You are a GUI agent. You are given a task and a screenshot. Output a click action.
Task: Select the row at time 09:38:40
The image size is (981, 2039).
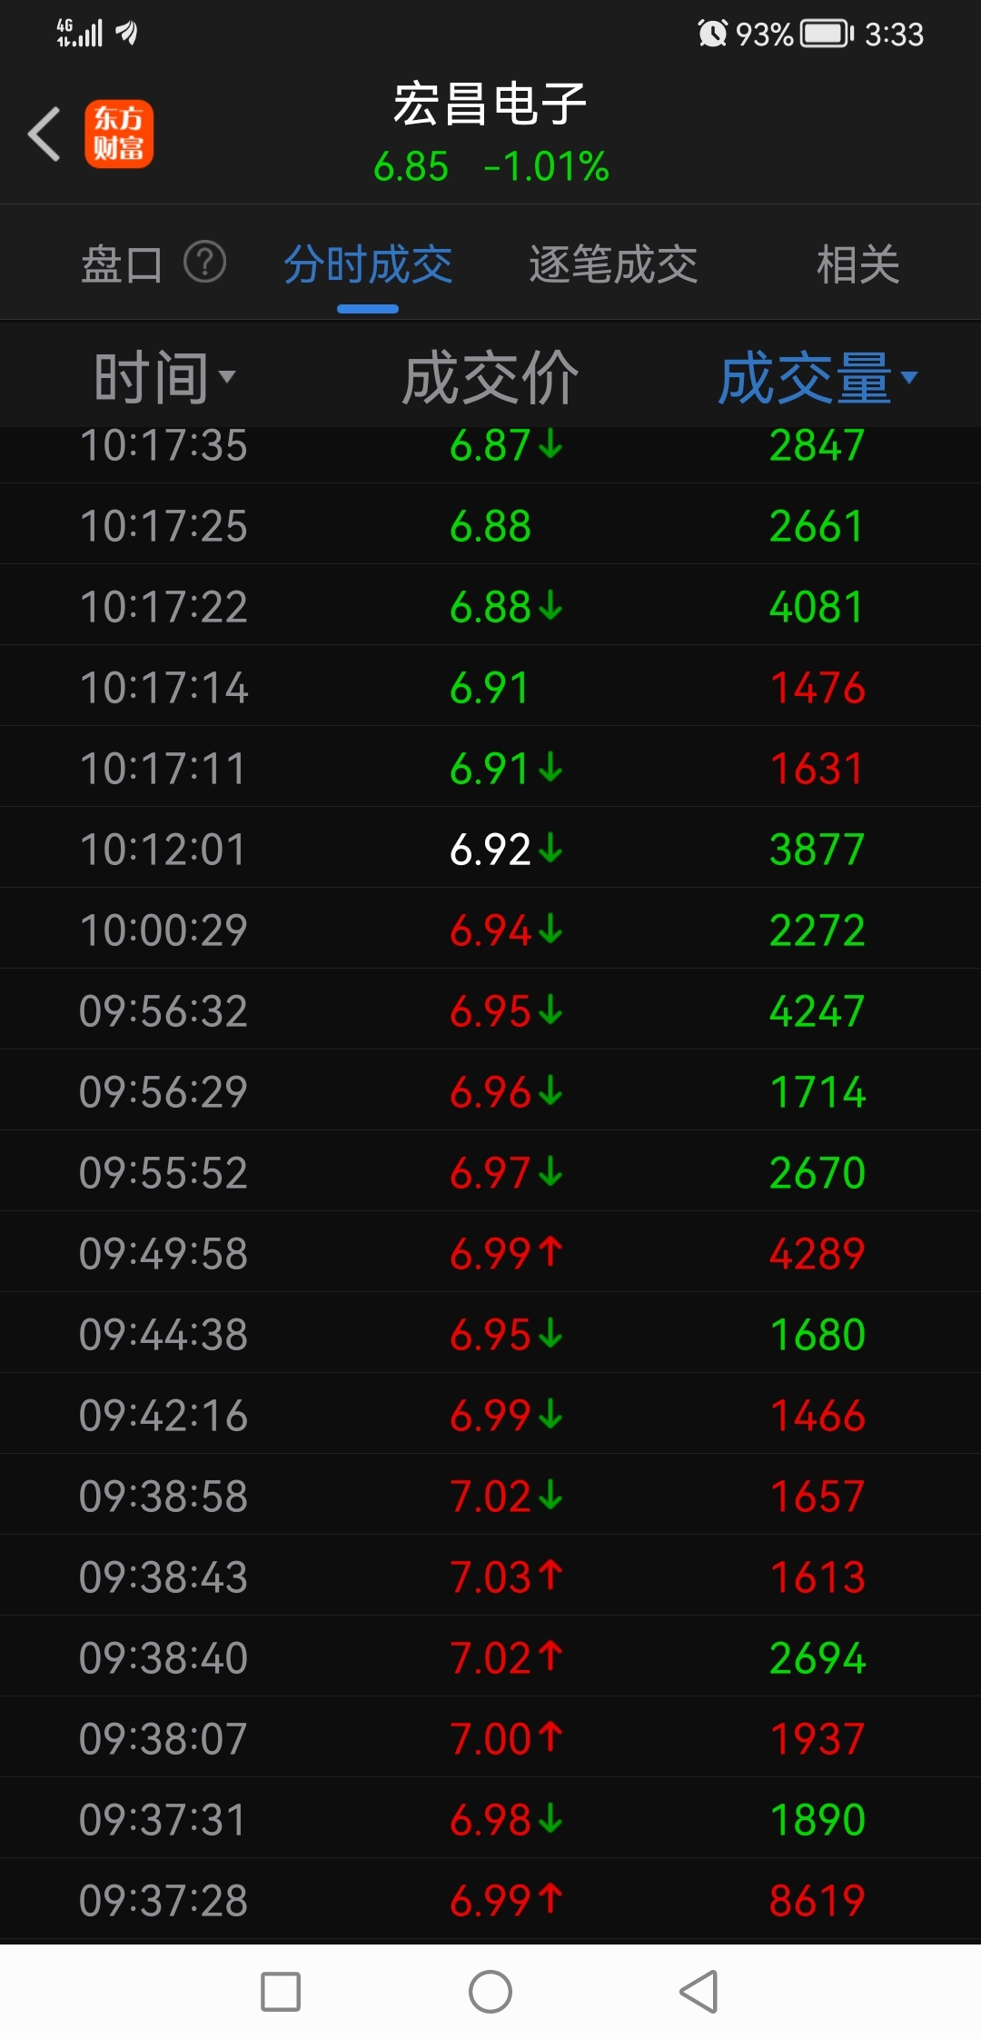coord(490,1657)
